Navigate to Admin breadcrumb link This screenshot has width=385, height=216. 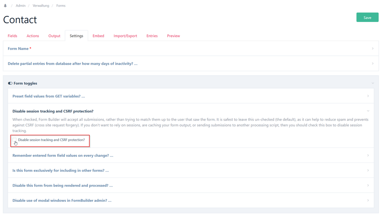click(x=20, y=6)
